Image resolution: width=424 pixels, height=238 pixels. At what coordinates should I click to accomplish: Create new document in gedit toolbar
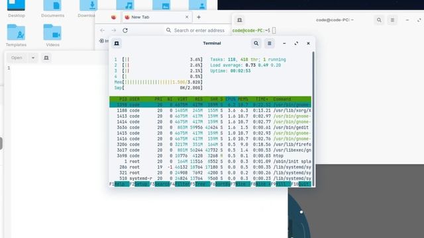46,58
